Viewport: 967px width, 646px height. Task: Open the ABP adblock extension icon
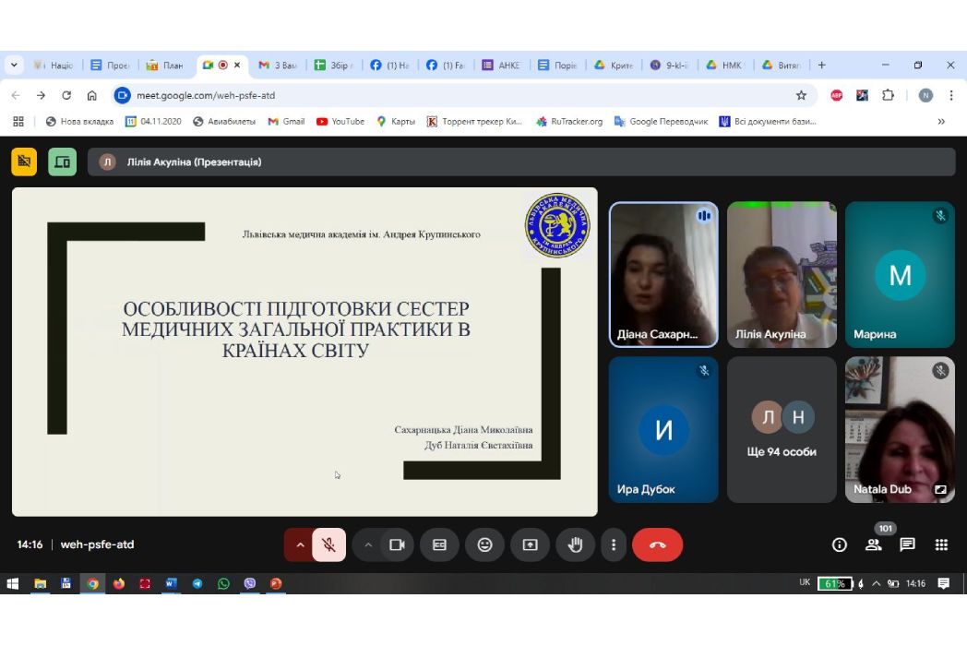tap(836, 96)
